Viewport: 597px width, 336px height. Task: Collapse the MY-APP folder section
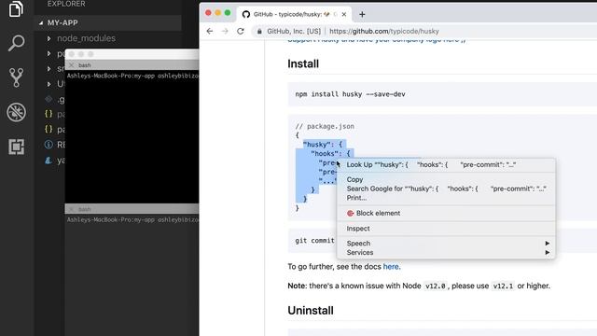pos(41,22)
